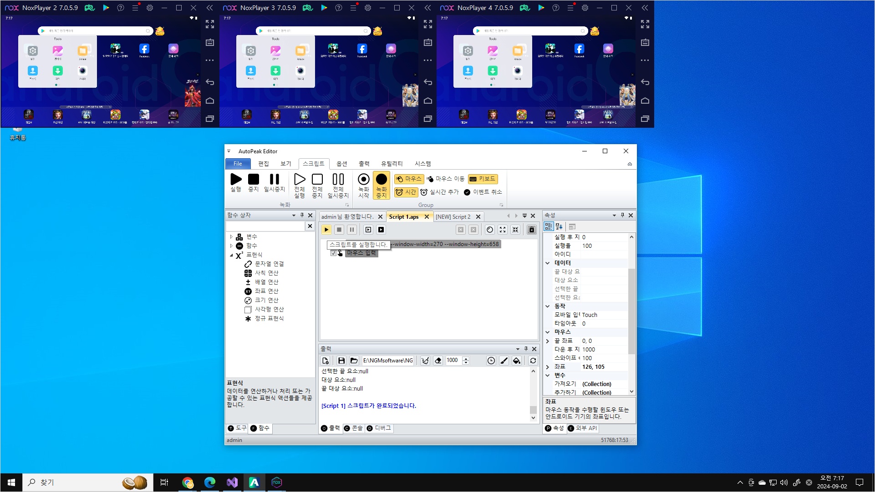Collapse the 표현식 tree node
This screenshot has height=492, width=875.
pyautogui.click(x=231, y=255)
